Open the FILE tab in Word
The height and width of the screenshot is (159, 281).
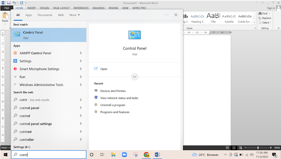tap(7, 8)
